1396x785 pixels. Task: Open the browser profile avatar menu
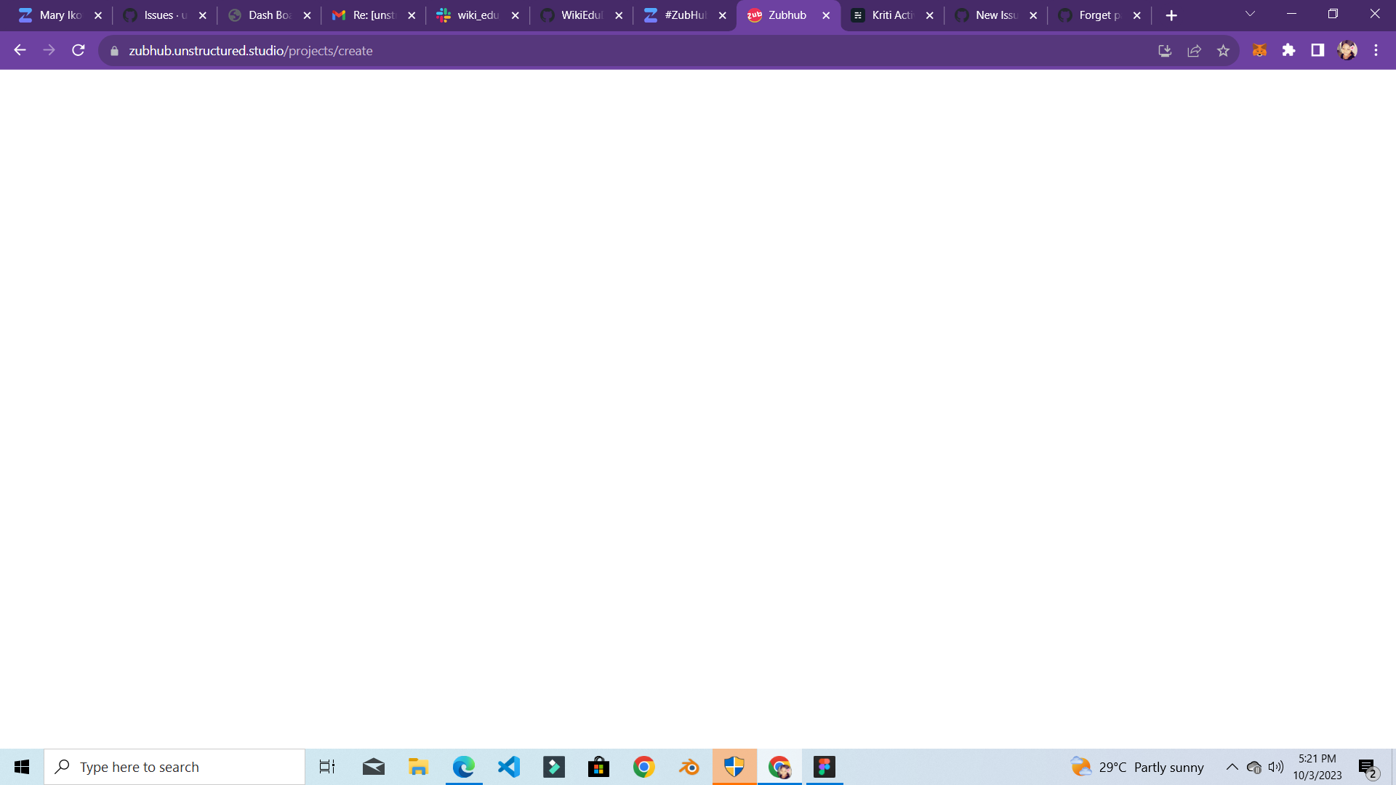point(1347,50)
